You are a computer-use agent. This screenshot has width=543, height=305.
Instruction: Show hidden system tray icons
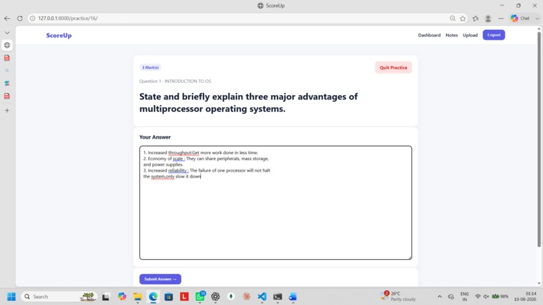(439, 297)
